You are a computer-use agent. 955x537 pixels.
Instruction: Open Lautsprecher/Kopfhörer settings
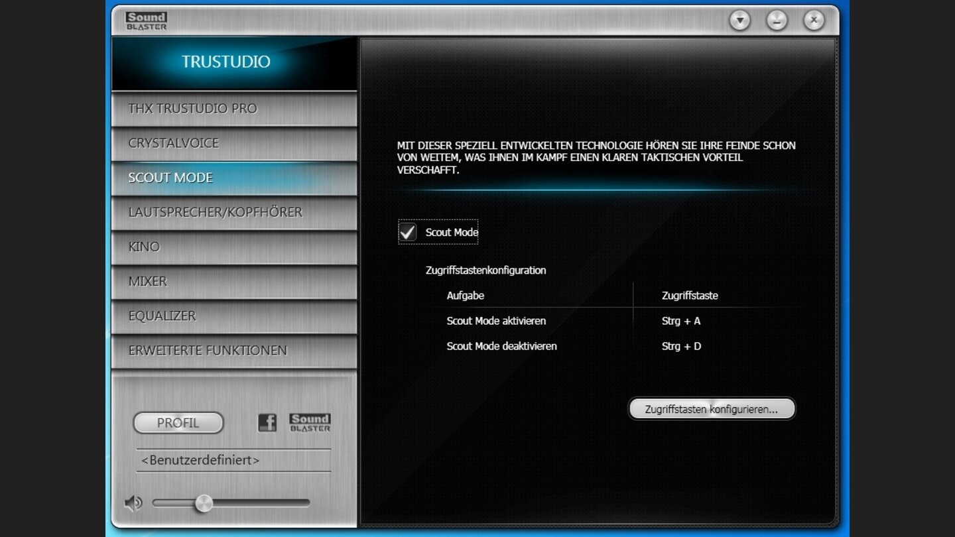(234, 212)
